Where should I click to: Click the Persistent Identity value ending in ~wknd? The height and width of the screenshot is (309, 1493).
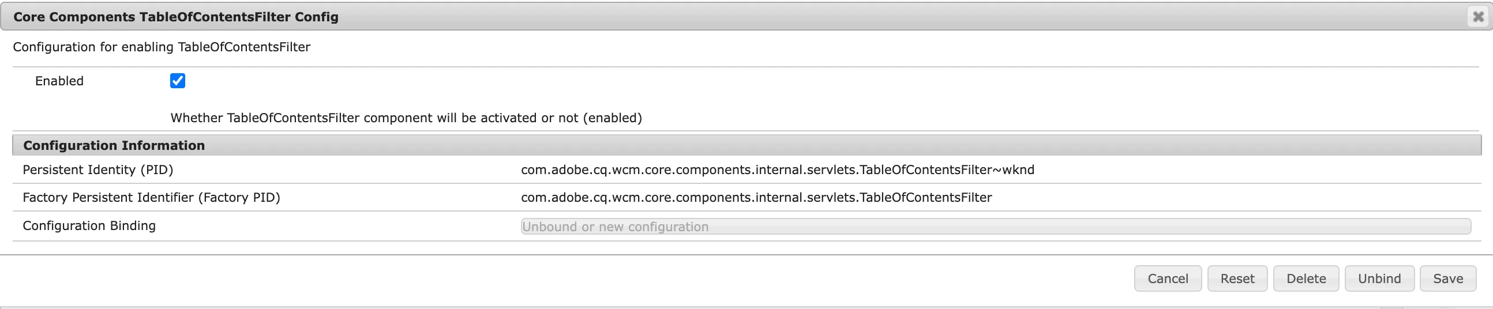(x=776, y=169)
